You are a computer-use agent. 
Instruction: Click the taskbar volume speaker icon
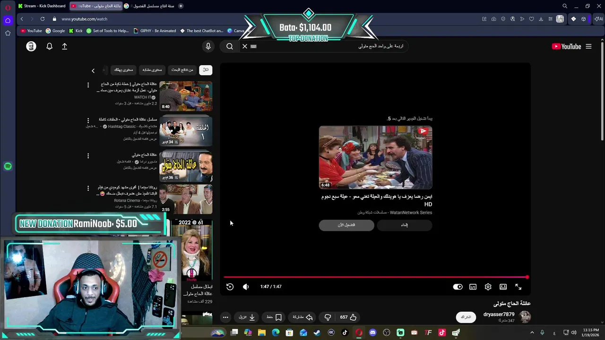tap(574, 332)
